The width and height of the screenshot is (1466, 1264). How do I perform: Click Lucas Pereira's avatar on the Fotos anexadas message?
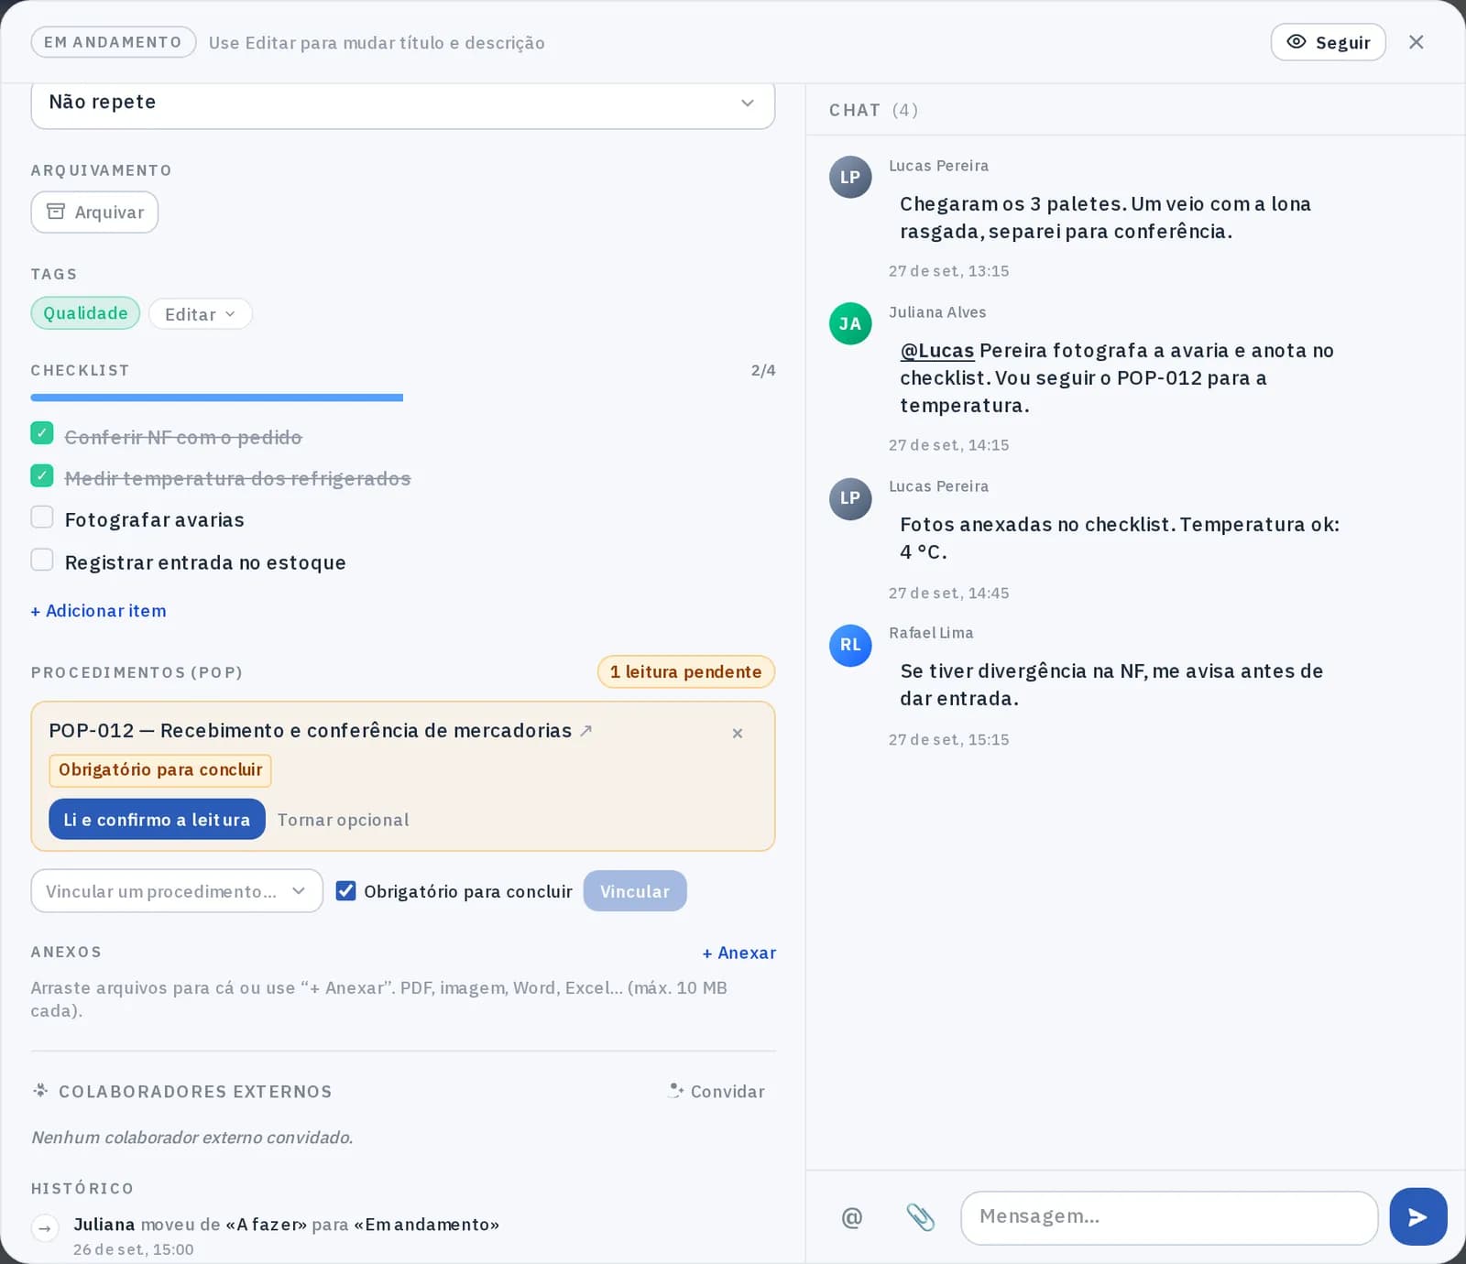[x=850, y=498]
